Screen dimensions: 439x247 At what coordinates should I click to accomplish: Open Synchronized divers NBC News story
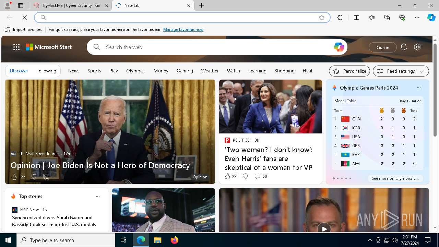coord(54,221)
